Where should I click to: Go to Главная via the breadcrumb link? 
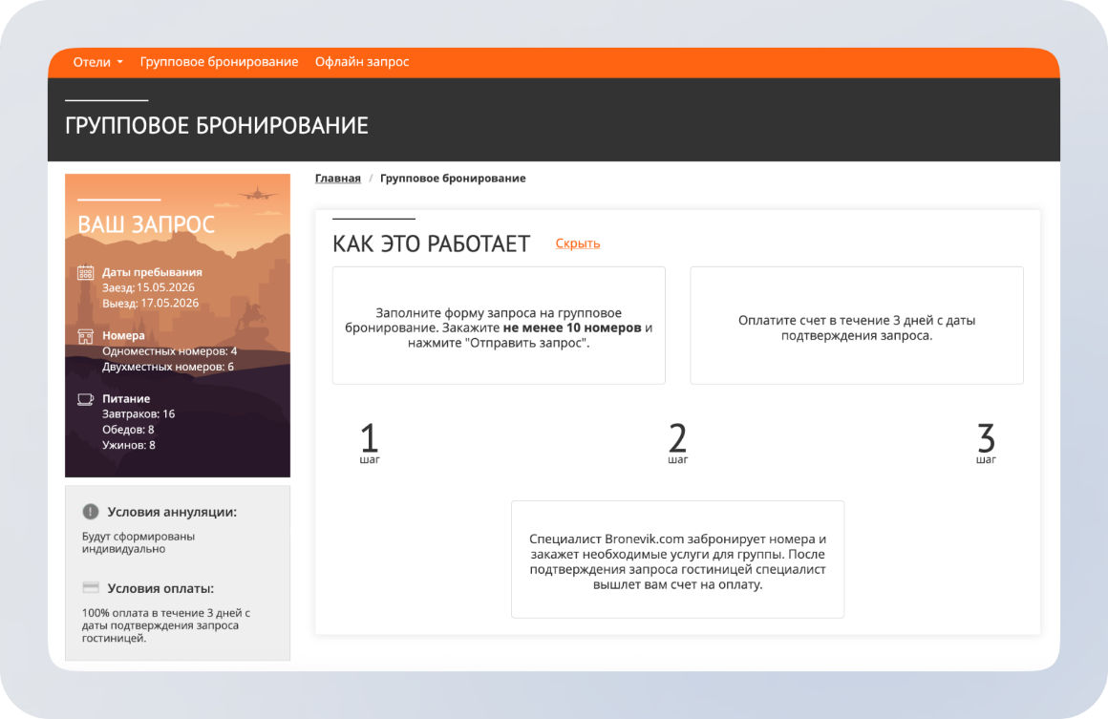[337, 179]
